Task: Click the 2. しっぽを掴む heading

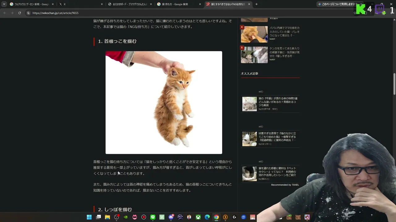Action: tap(115, 210)
